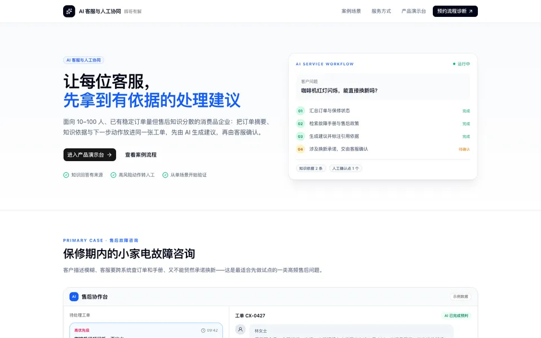Viewport: 541px width, 338px height.
Task: Select step 检索故障手册与售后政策
Action: click(334, 123)
